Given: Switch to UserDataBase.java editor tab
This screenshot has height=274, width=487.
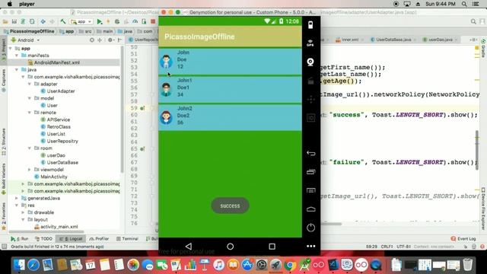Looking at the screenshot, I should (393, 40).
